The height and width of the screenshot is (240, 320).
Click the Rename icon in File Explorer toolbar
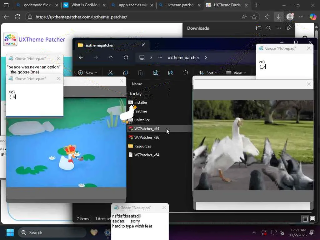pyautogui.click(x=156, y=73)
